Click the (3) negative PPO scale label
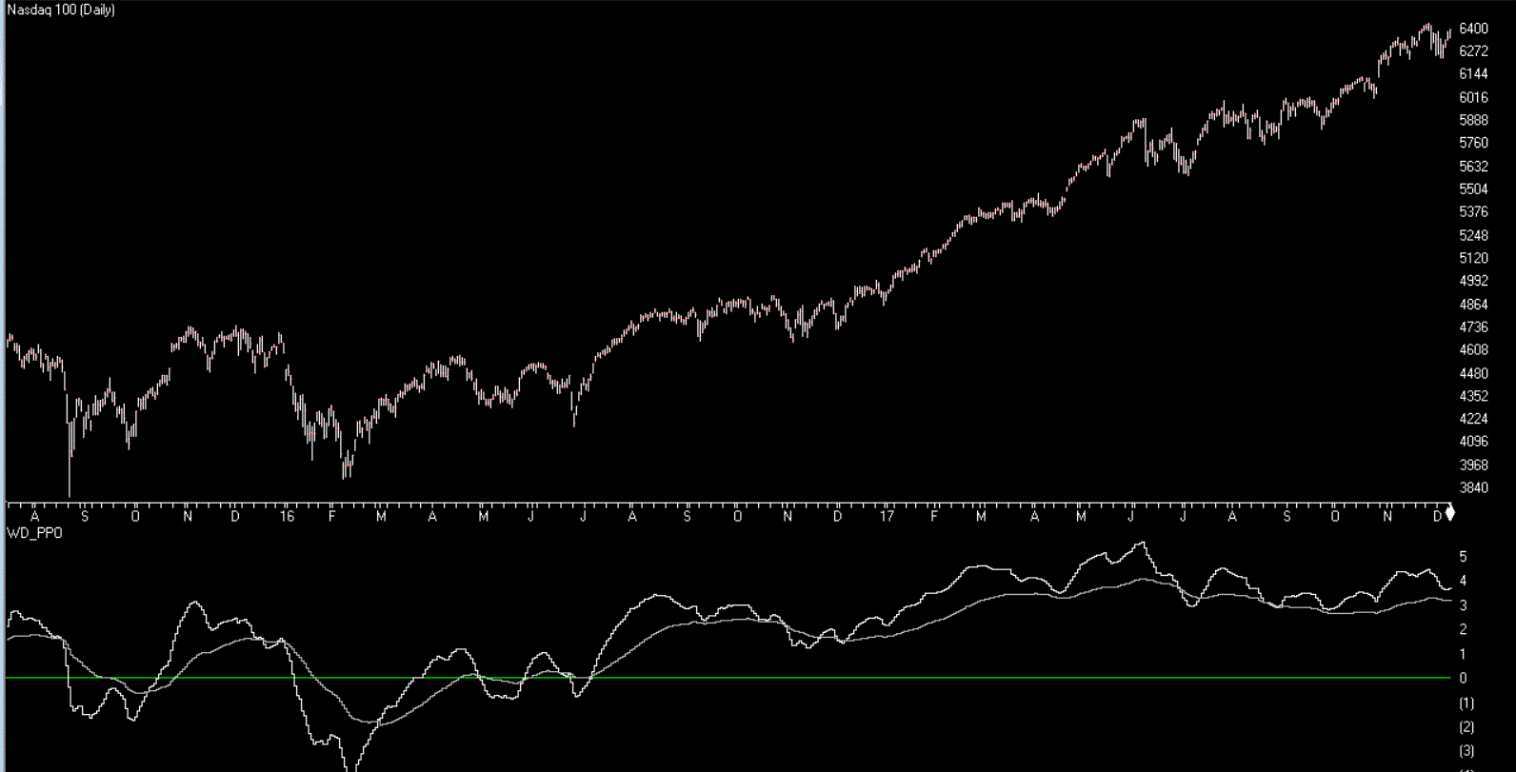The height and width of the screenshot is (772, 1516). pyautogui.click(x=1466, y=752)
